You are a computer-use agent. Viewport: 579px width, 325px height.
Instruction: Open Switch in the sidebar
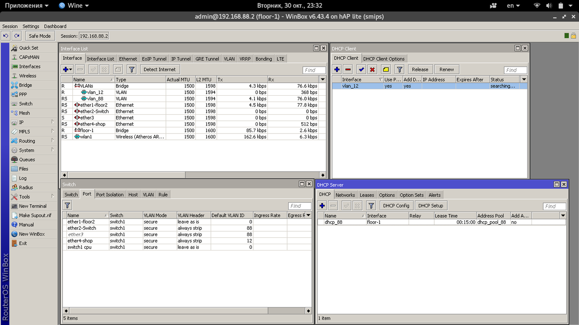[25, 104]
